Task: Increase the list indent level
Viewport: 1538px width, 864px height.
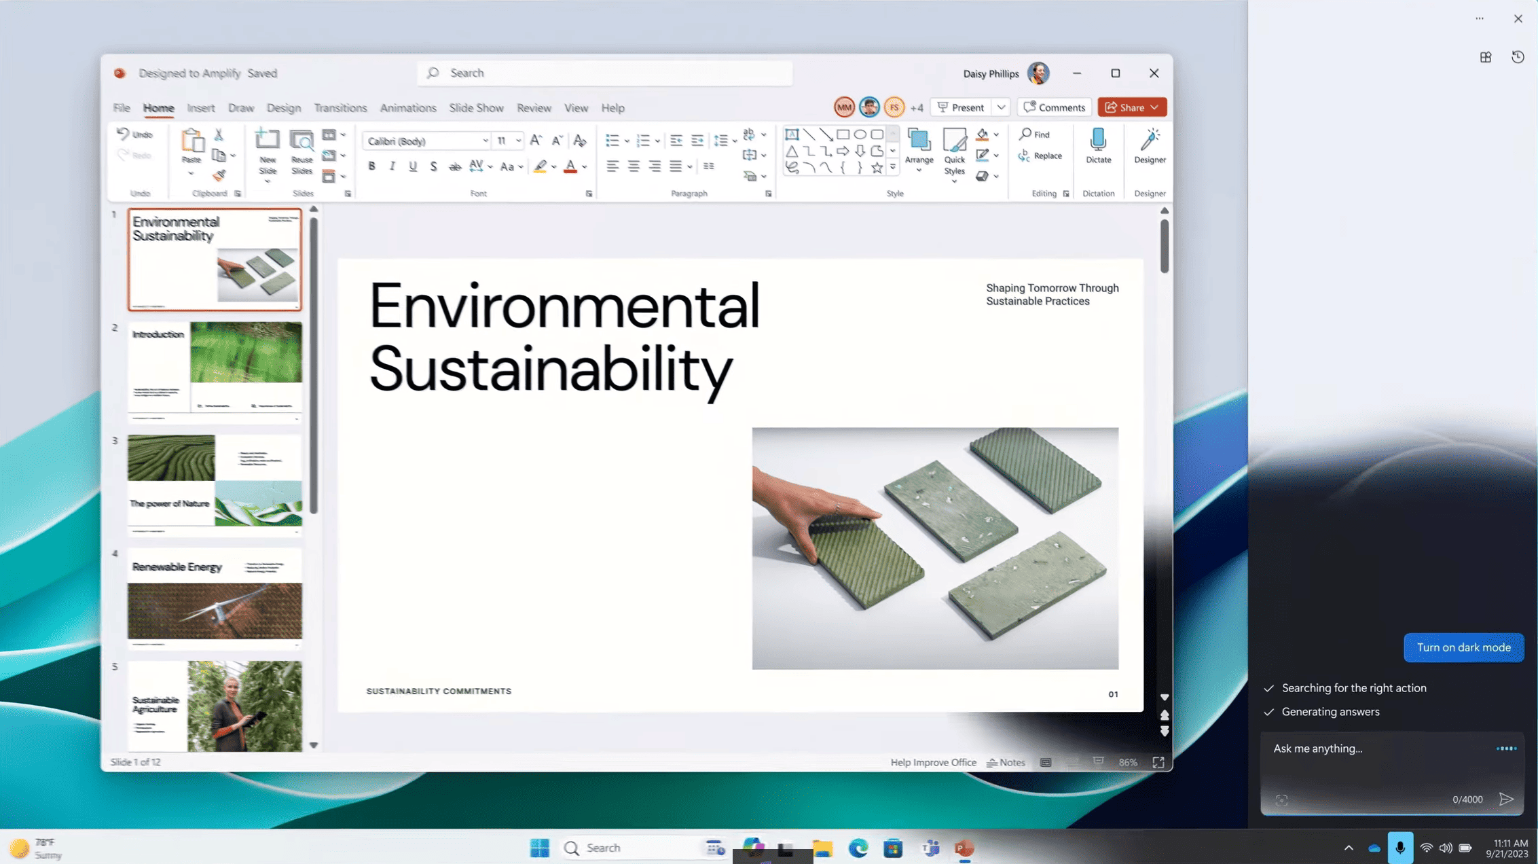Action: click(697, 141)
